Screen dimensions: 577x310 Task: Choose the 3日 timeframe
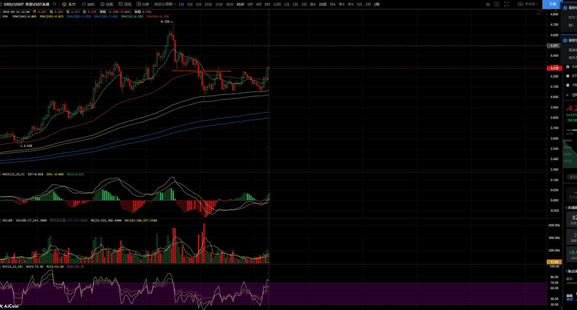[304, 4]
